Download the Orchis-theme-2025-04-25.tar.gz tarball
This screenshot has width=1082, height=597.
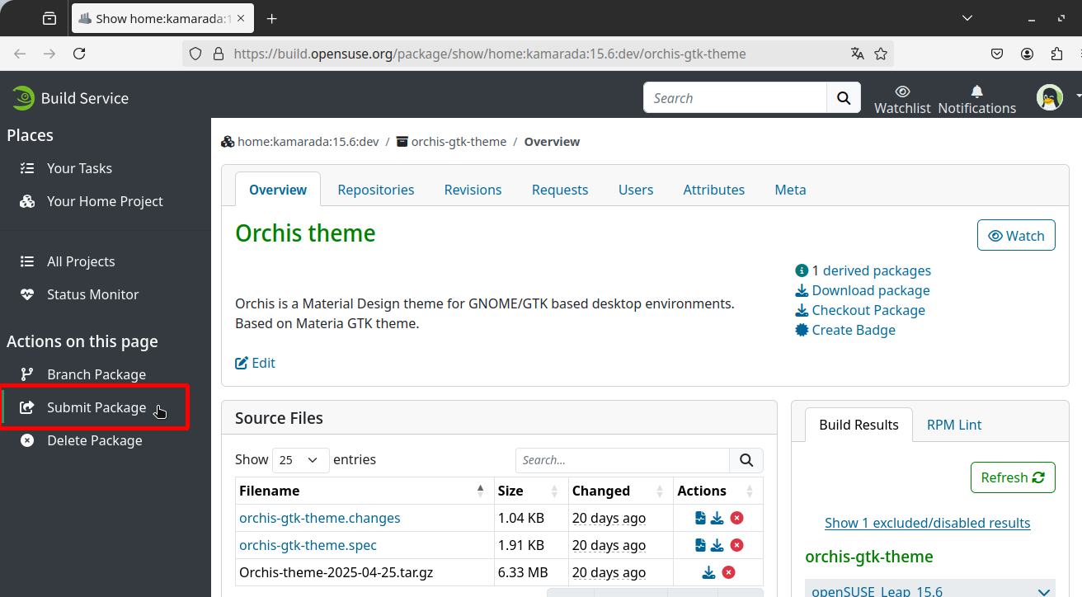(708, 572)
